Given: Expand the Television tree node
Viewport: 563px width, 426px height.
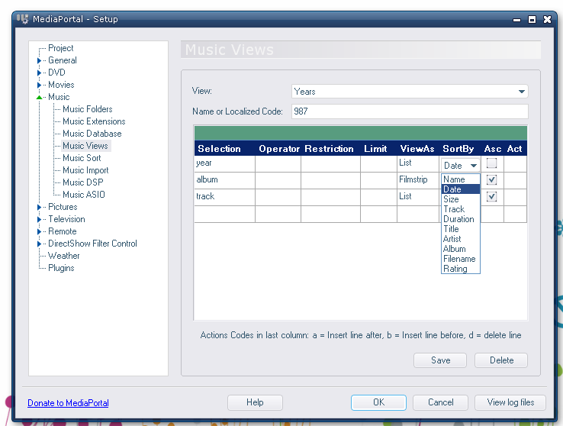Looking at the screenshot, I should click(39, 219).
